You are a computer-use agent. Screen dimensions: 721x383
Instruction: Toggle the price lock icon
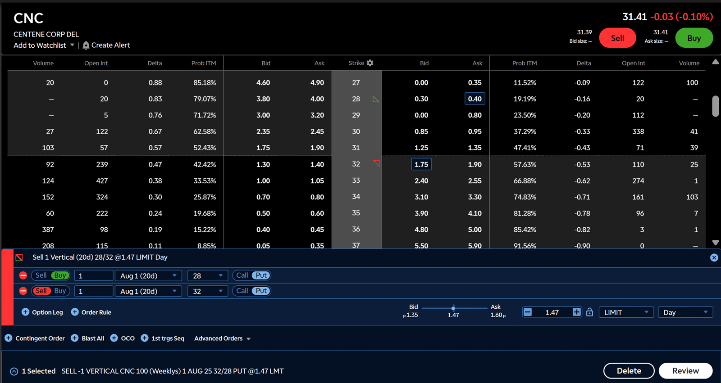(x=589, y=312)
